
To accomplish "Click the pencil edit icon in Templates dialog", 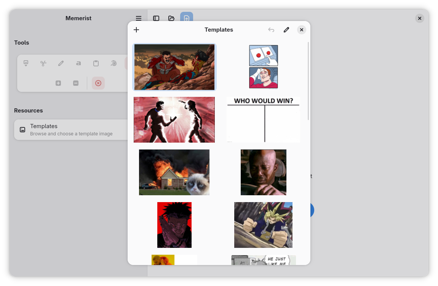I will (x=286, y=30).
